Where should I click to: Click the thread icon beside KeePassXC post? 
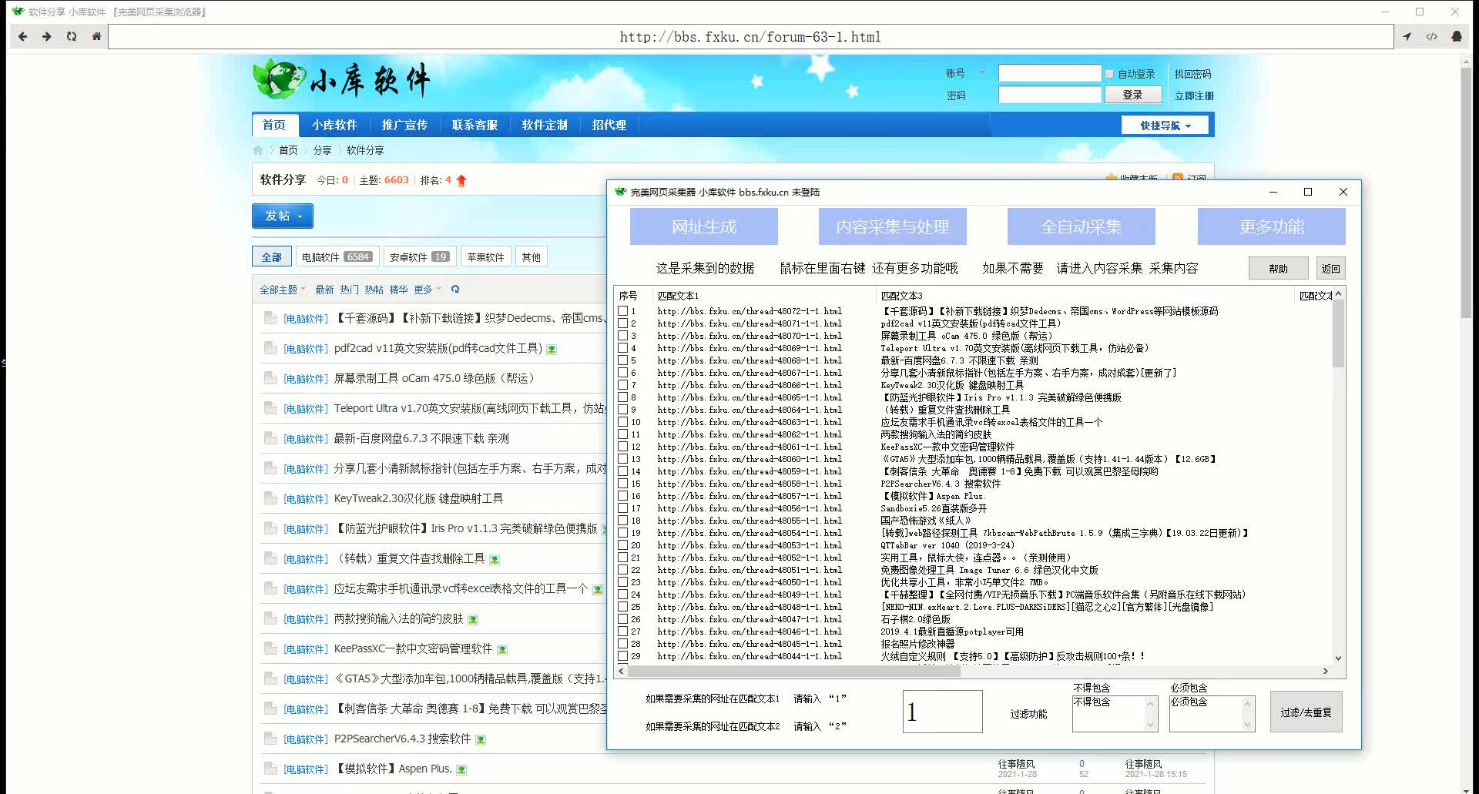click(270, 648)
